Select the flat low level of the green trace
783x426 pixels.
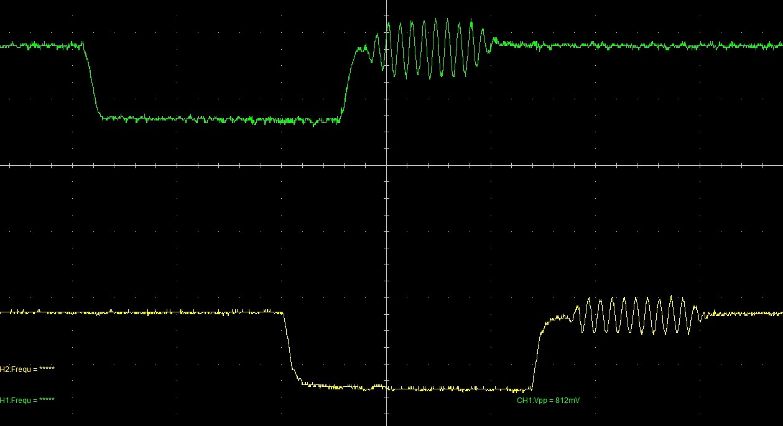pyautogui.click(x=218, y=119)
